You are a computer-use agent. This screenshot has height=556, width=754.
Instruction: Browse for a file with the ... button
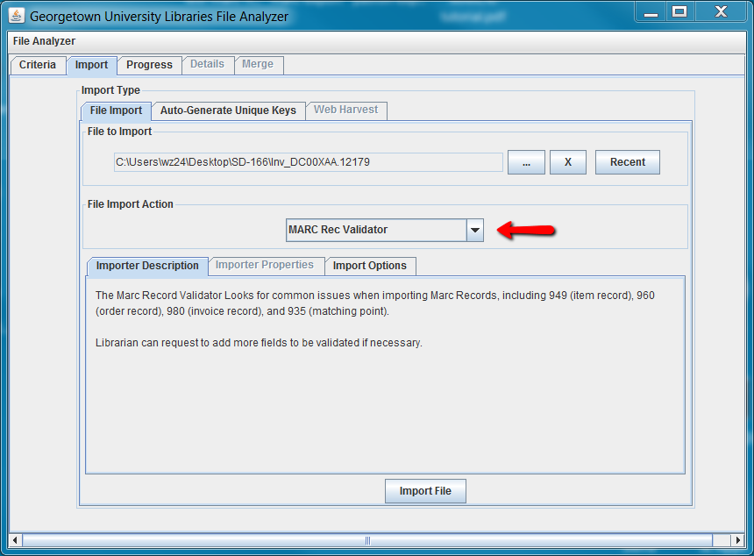tap(526, 162)
